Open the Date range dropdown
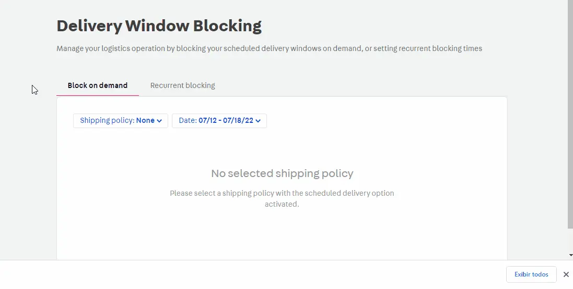 [219, 121]
